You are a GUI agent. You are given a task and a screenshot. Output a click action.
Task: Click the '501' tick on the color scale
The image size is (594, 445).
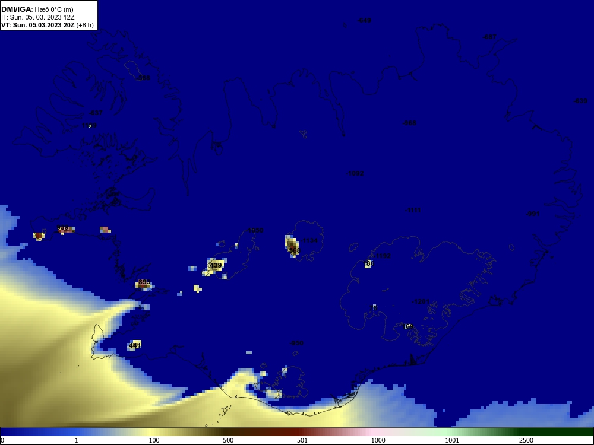point(302,440)
